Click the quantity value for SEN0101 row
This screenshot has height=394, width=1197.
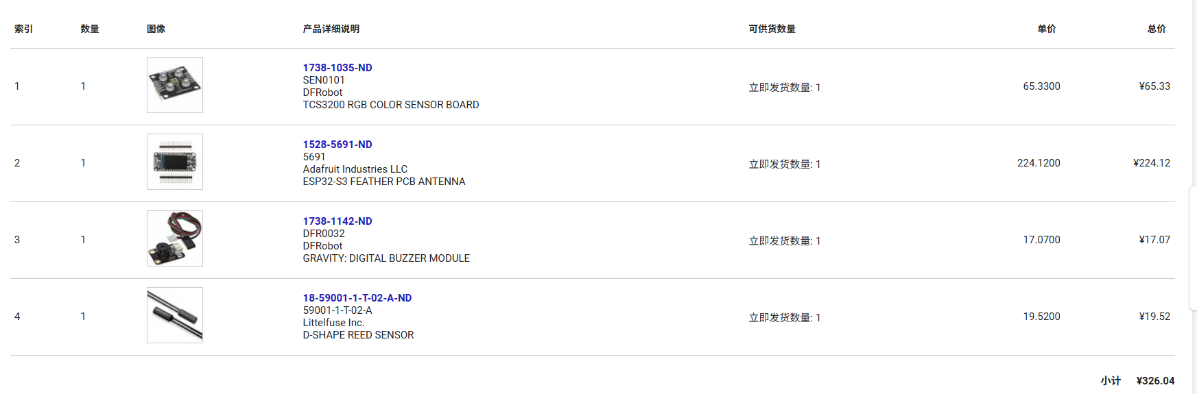(x=83, y=86)
